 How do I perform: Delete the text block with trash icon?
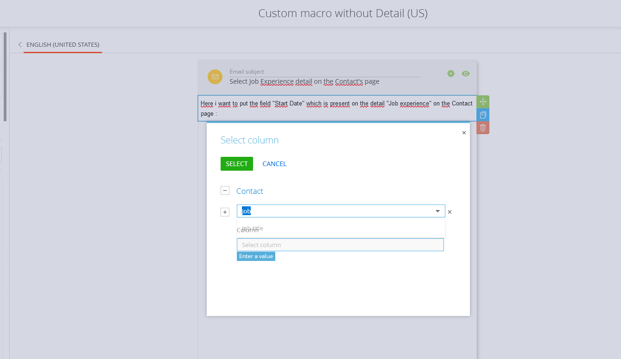click(x=483, y=128)
